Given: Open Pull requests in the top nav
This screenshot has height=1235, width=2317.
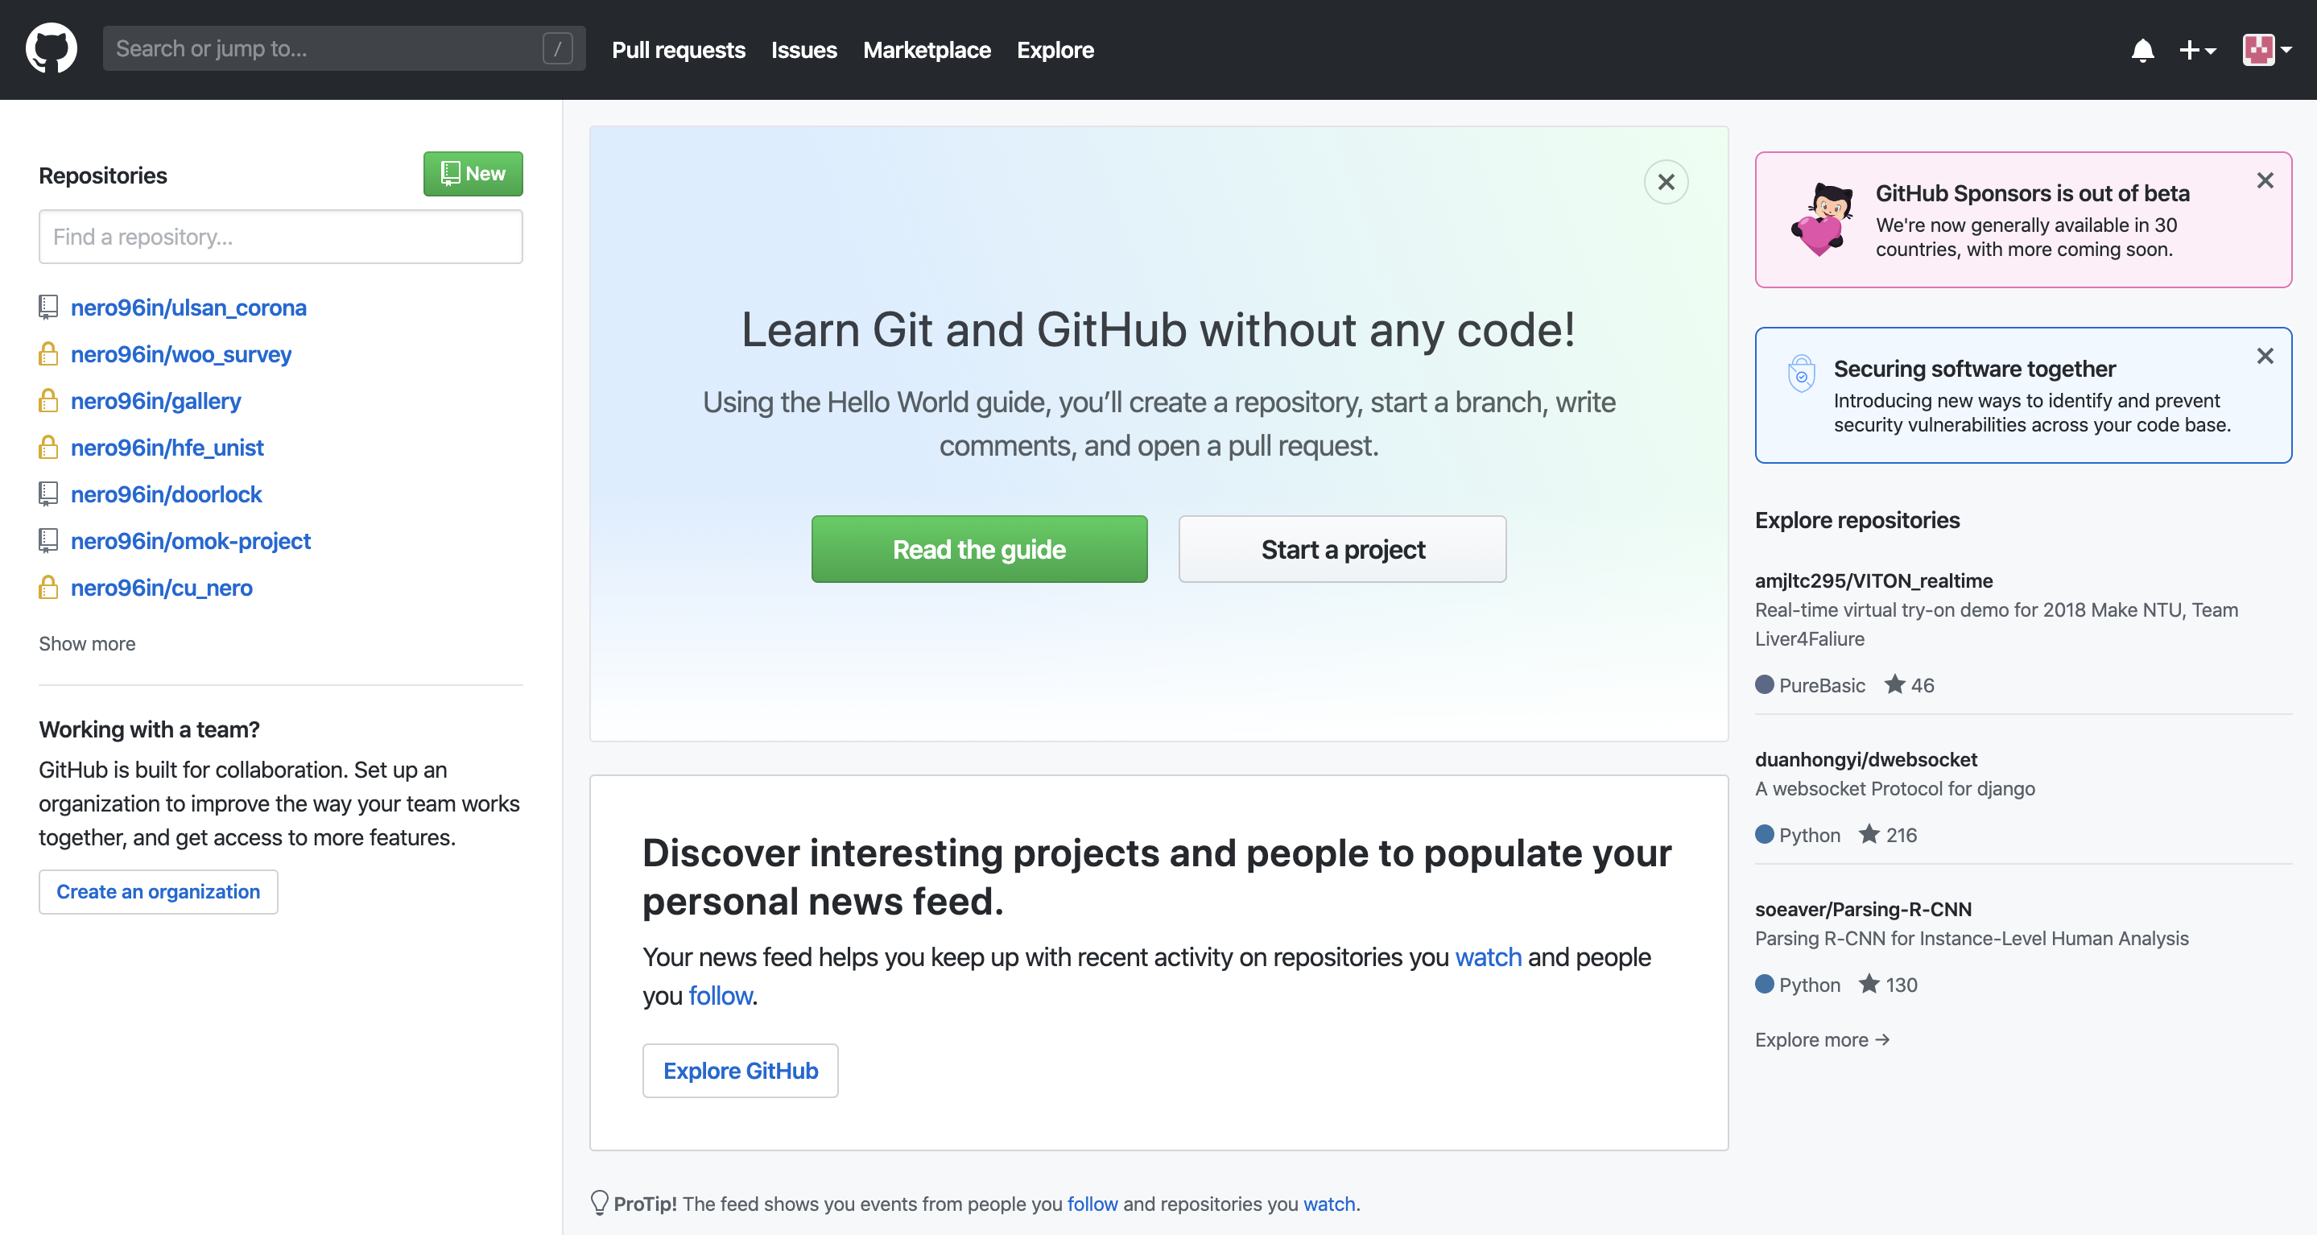Looking at the screenshot, I should click(678, 51).
